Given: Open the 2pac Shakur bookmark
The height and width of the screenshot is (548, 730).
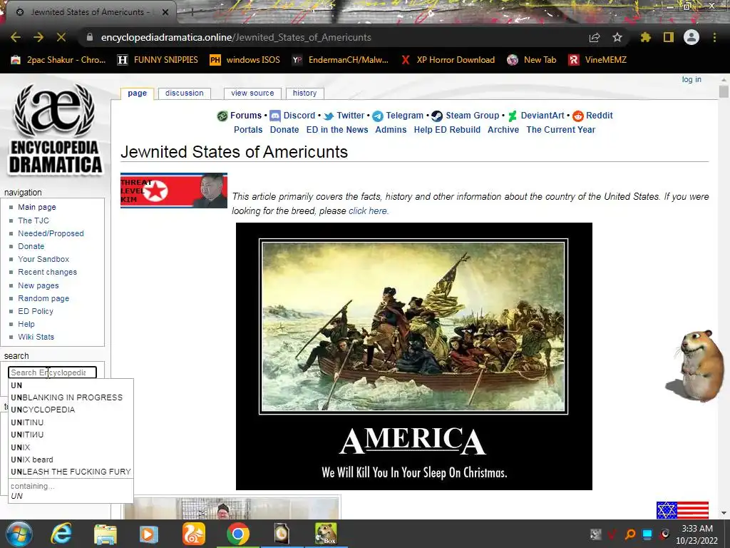Looking at the screenshot, I should coord(58,60).
